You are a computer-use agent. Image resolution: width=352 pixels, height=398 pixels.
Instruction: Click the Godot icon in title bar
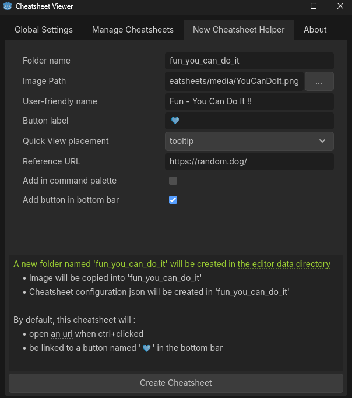(7, 6)
